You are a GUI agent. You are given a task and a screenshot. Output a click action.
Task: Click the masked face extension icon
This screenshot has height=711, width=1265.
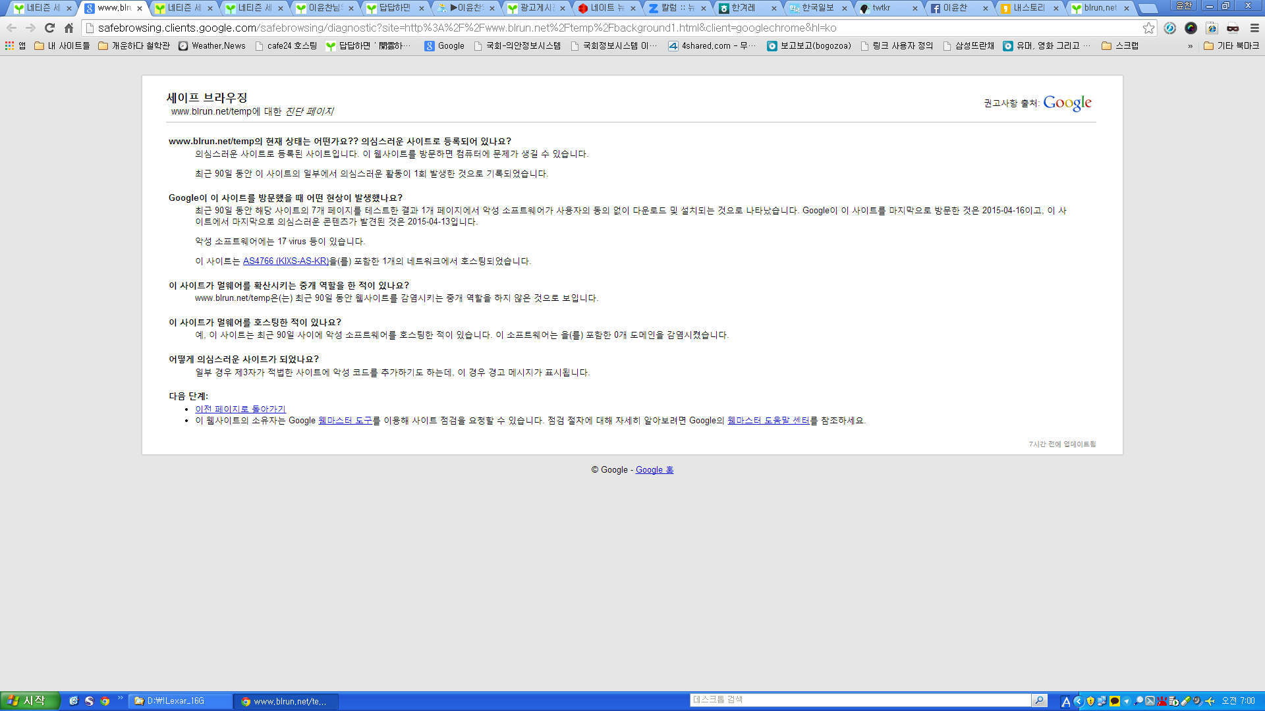pyautogui.click(x=1233, y=28)
